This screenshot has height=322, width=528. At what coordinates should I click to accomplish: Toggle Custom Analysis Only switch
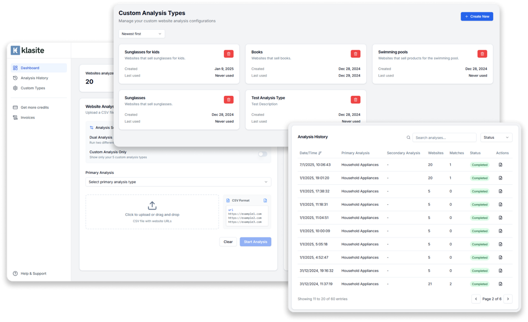pos(263,154)
